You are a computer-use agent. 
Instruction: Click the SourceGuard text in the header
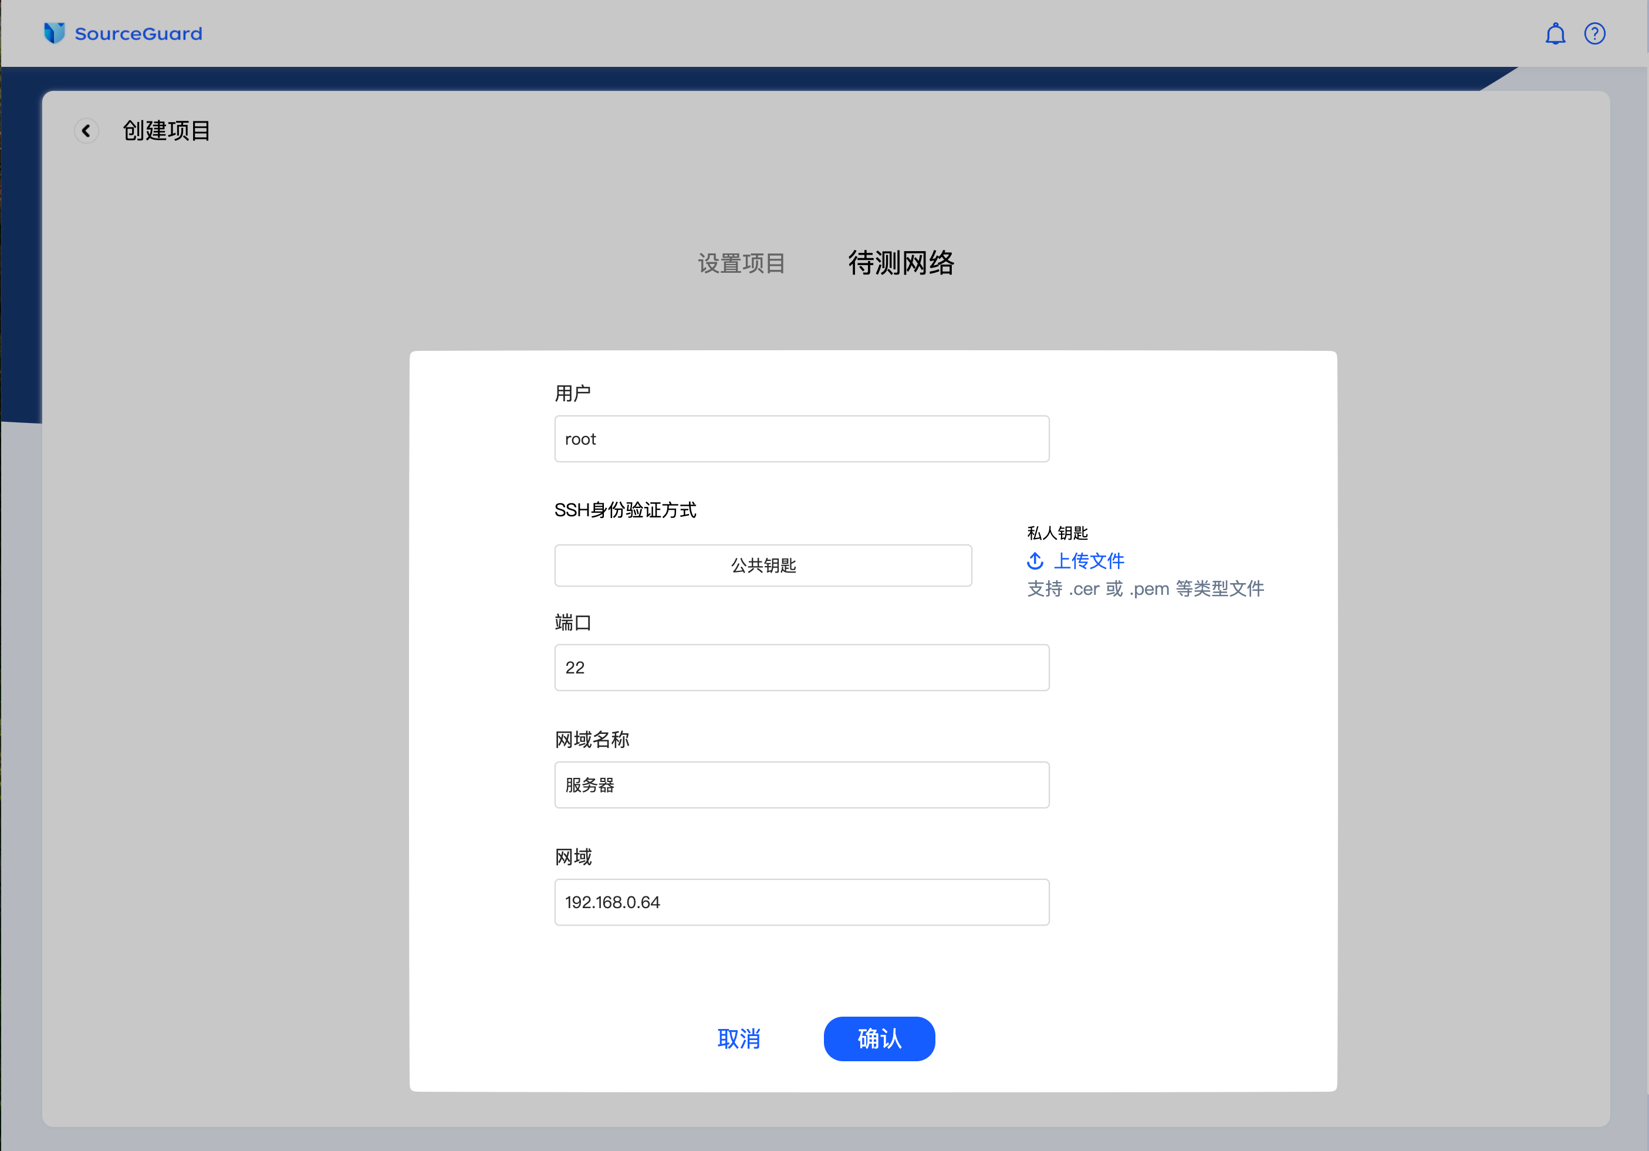point(138,33)
